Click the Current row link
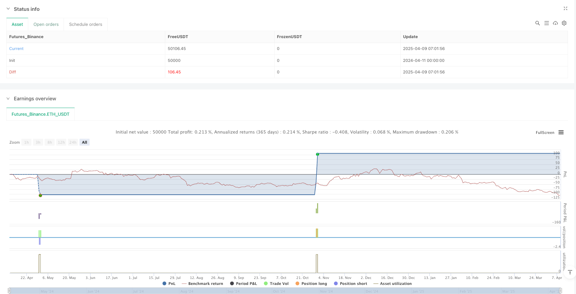Viewport: 576px width, 294px height. pyautogui.click(x=16, y=49)
